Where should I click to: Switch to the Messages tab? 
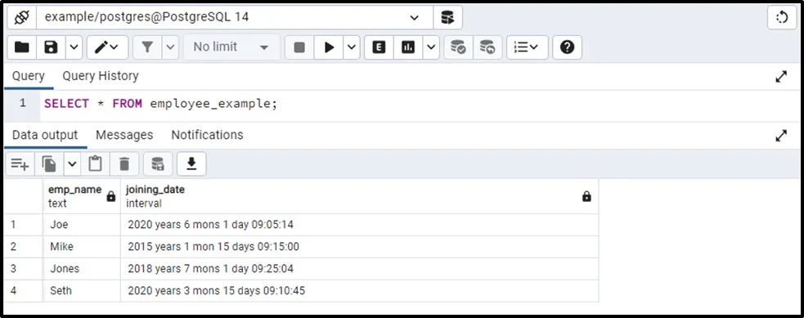[x=124, y=135]
